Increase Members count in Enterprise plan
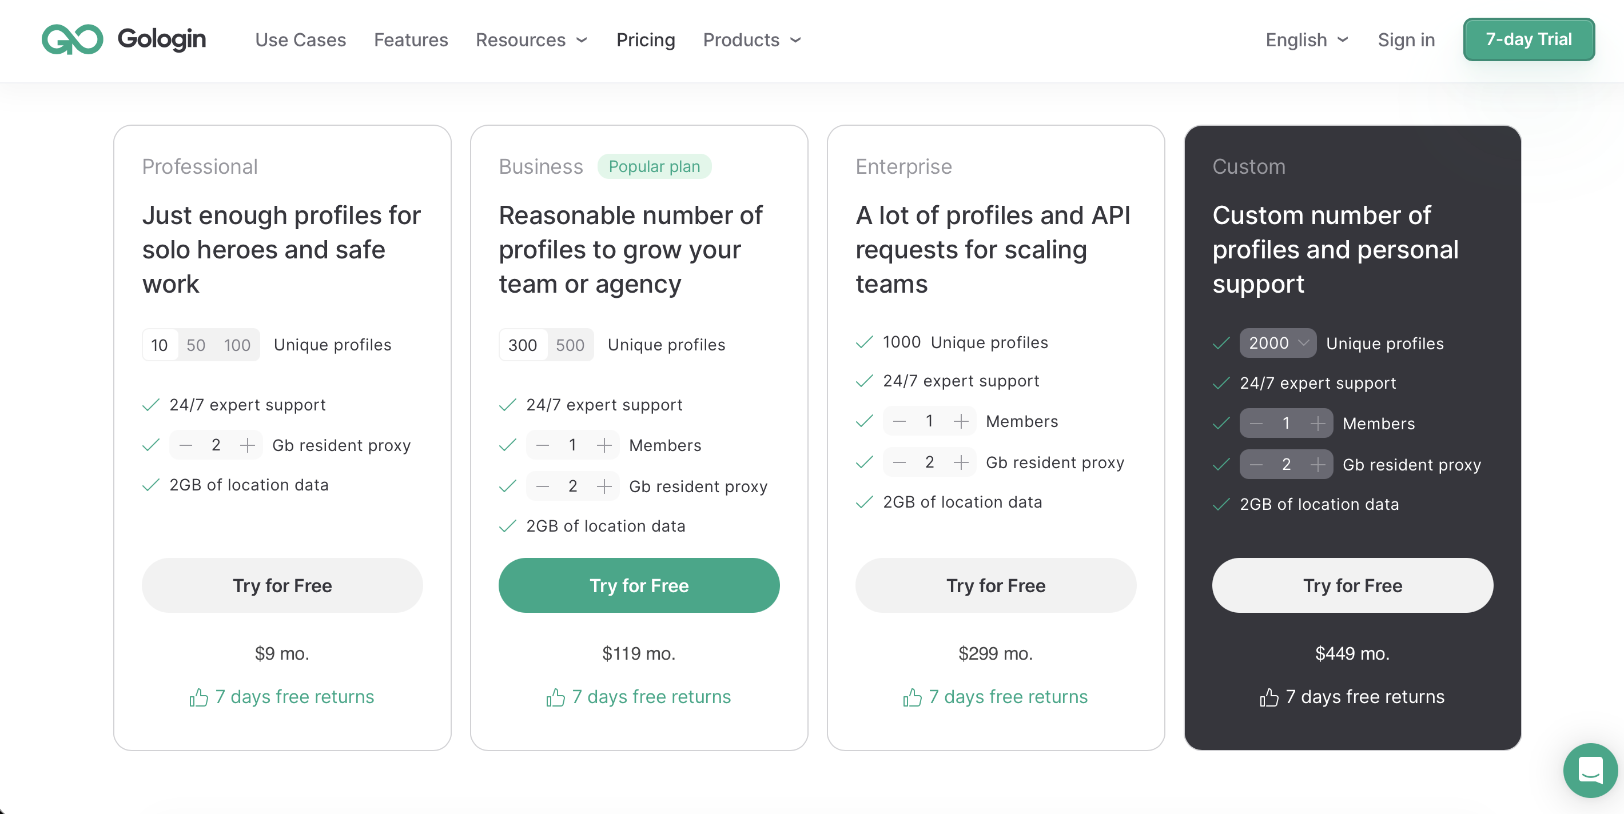This screenshot has width=1624, height=814. 961,421
